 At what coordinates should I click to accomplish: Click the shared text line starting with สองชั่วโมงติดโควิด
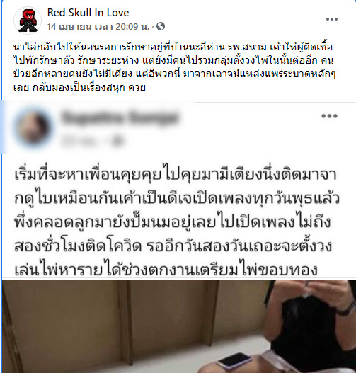click(x=173, y=246)
